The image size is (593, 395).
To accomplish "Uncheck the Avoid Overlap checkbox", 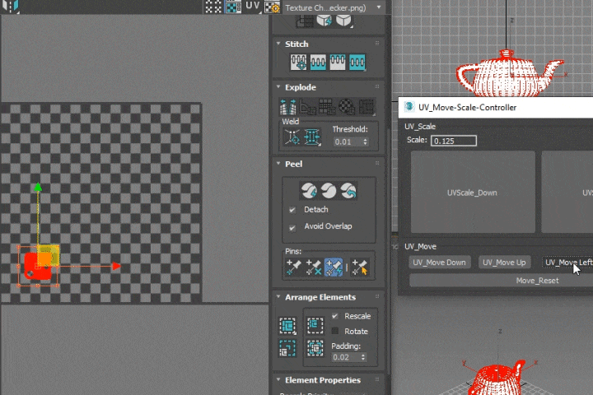I will (292, 228).
